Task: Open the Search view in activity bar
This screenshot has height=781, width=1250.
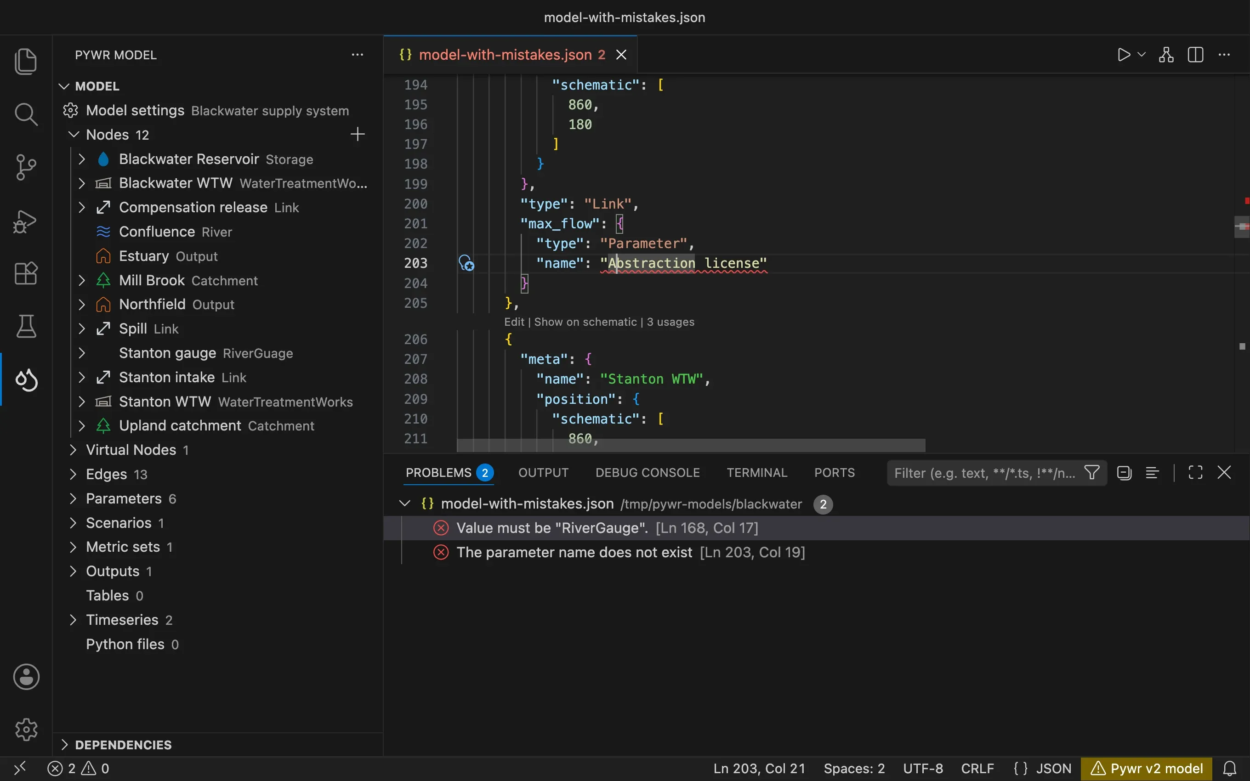Action: (x=26, y=114)
